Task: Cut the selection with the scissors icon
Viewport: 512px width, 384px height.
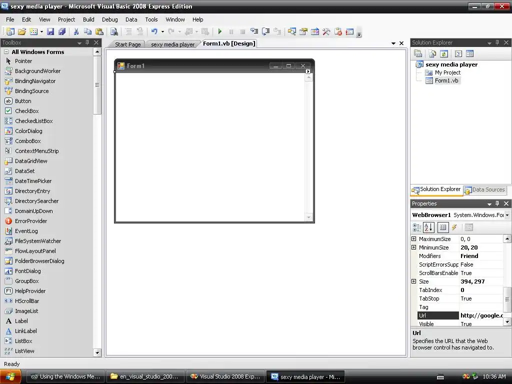Action: pyautogui.click(x=76, y=31)
